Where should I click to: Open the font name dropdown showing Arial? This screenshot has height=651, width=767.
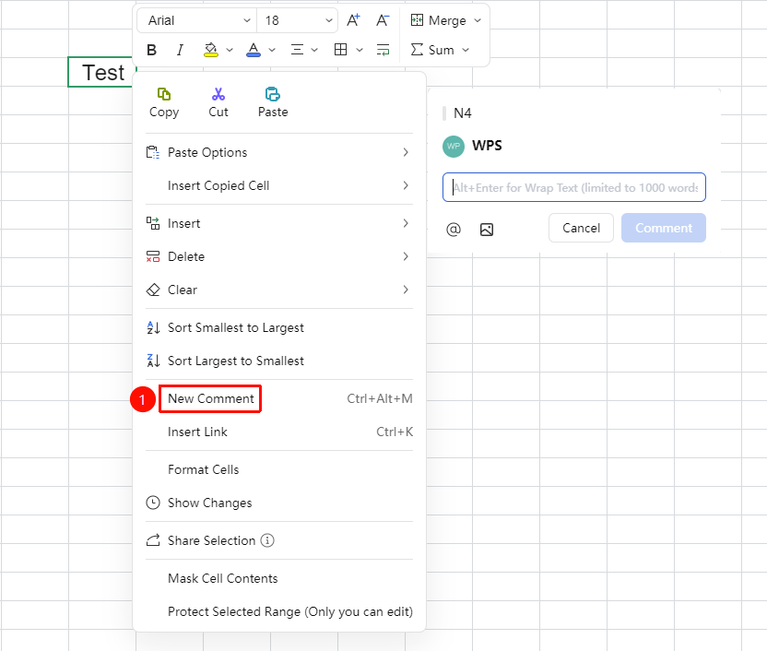[196, 20]
